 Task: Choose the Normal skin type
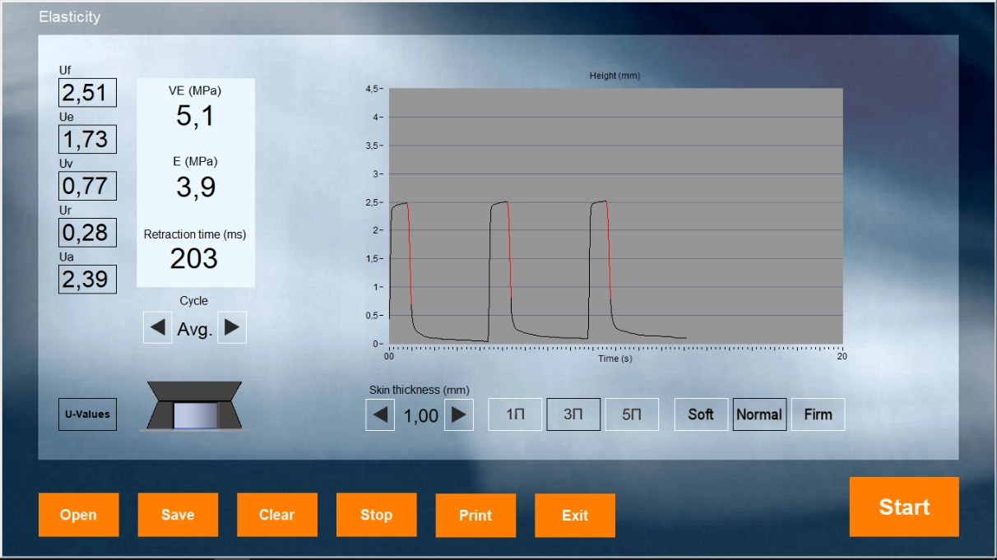pos(759,414)
